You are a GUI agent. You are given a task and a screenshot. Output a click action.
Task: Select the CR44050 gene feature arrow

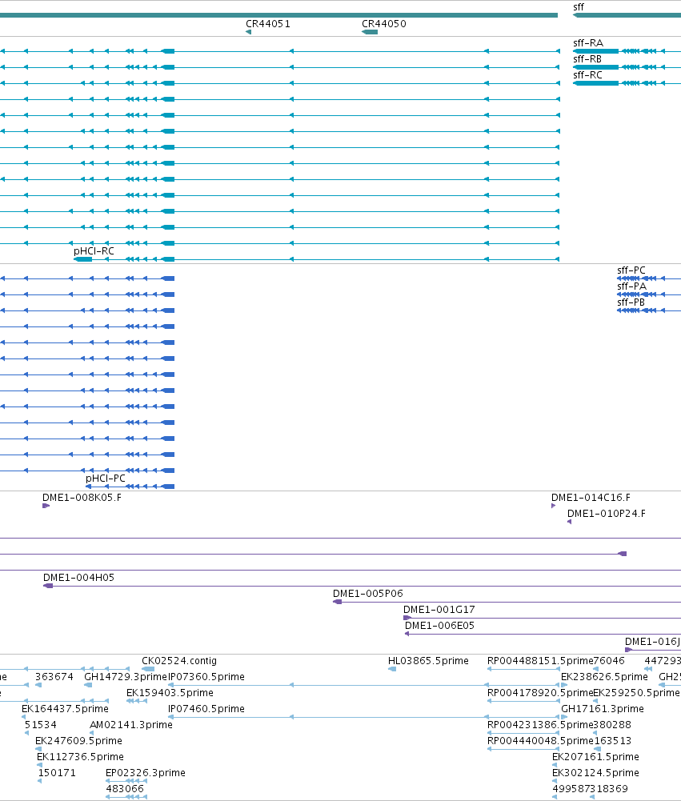[x=370, y=32]
